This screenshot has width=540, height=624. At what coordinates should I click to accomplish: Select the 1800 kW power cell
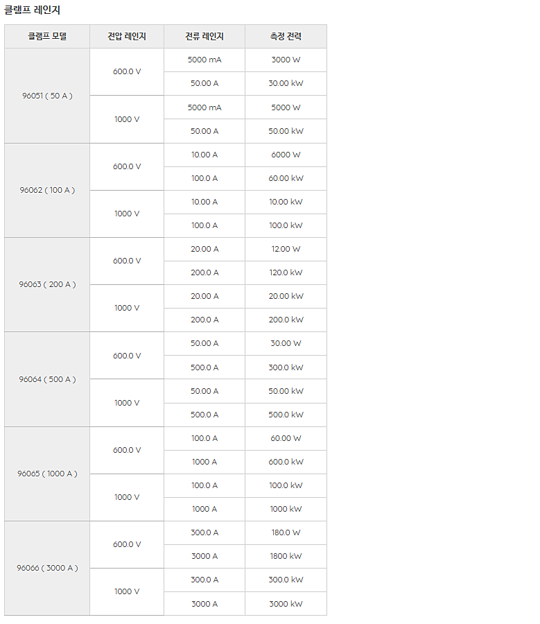tap(286, 556)
